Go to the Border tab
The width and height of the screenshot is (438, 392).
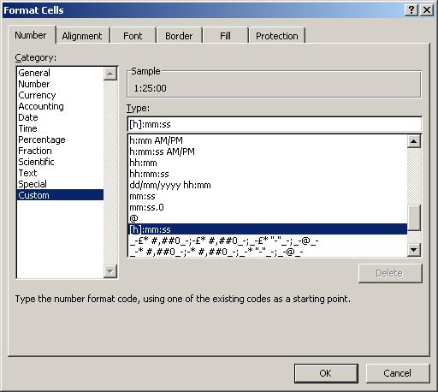[x=179, y=36]
